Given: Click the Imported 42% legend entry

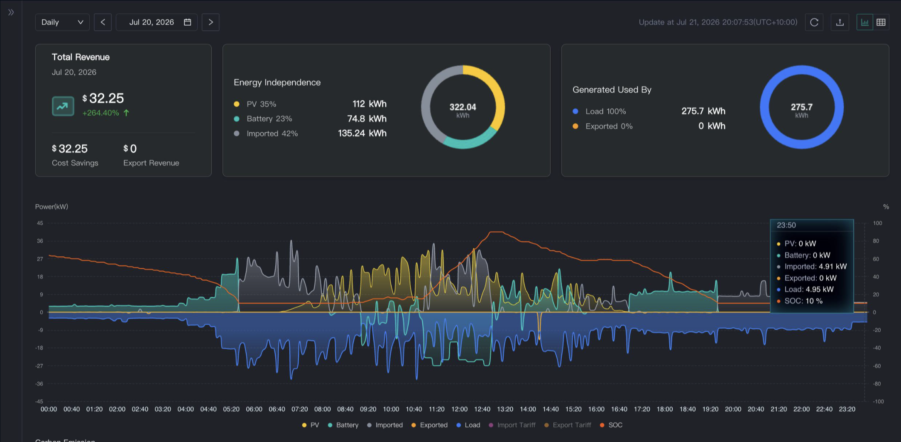Looking at the screenshot, I should click(266, 134).
